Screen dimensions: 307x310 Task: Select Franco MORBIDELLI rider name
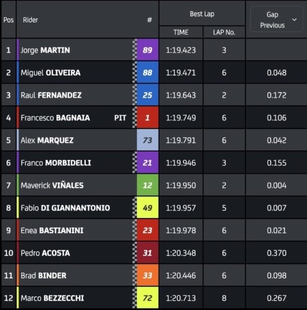click(x=56, y=163)
